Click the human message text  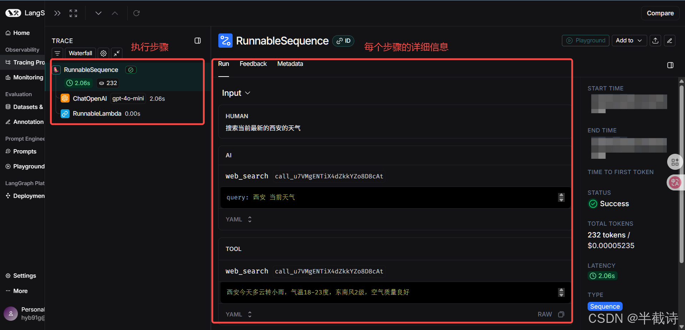click(x=263, y=128)
